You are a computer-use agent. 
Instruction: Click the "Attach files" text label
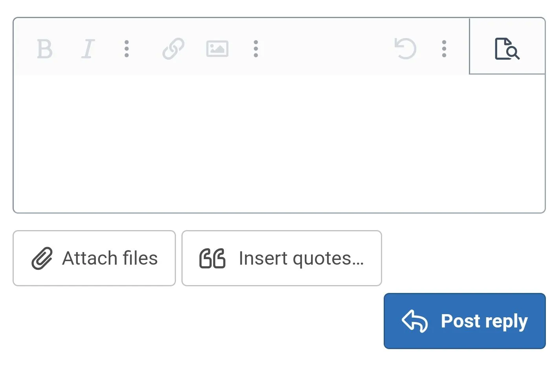[x=110, y=258]
